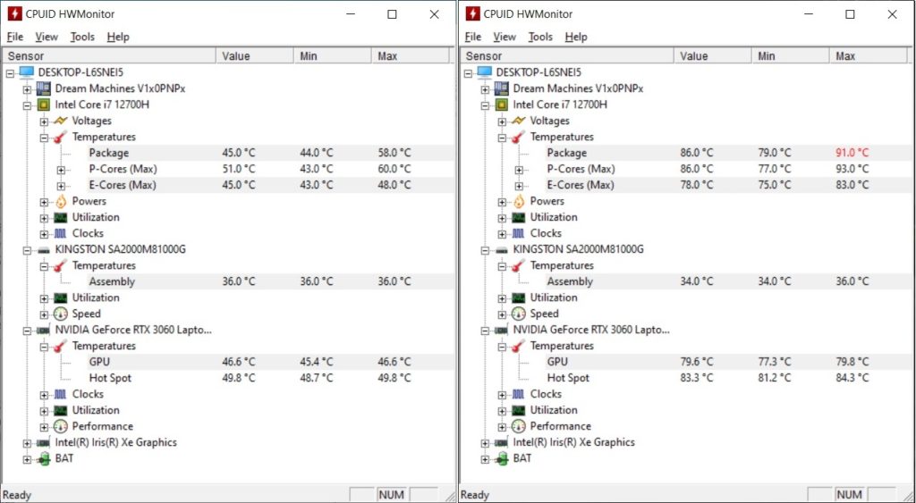Collapse the CPU Temperatures node in left window
This screenshot has width=916, height=503.
pos(44,137)
